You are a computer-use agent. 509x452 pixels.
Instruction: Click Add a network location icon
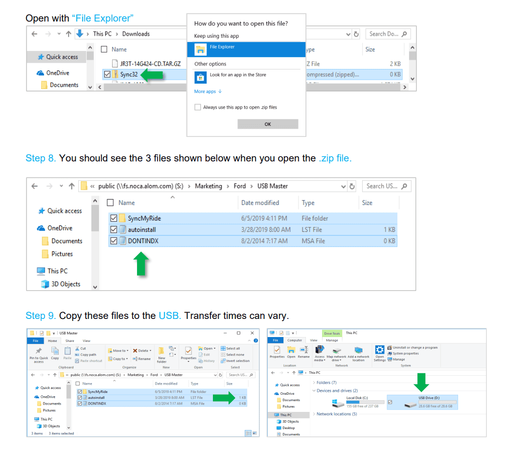(x=358, y=350)
